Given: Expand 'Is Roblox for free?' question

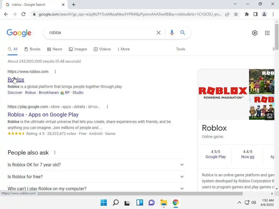Looking at the screenshot, I should [x=96, y=177].
